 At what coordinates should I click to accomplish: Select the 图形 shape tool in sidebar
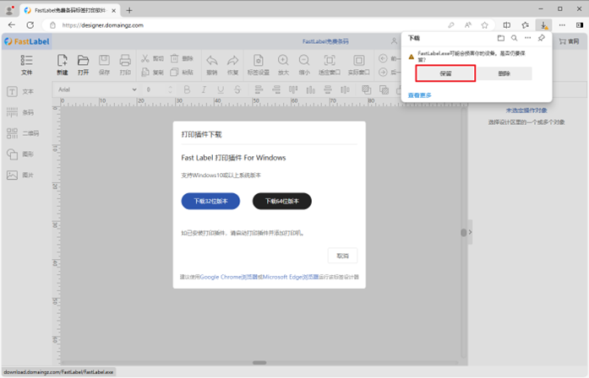click(20, 154)
